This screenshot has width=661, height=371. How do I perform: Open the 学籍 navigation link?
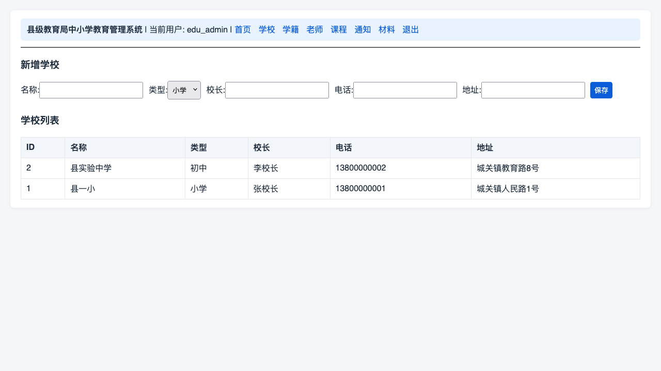(x=291, y=30)
